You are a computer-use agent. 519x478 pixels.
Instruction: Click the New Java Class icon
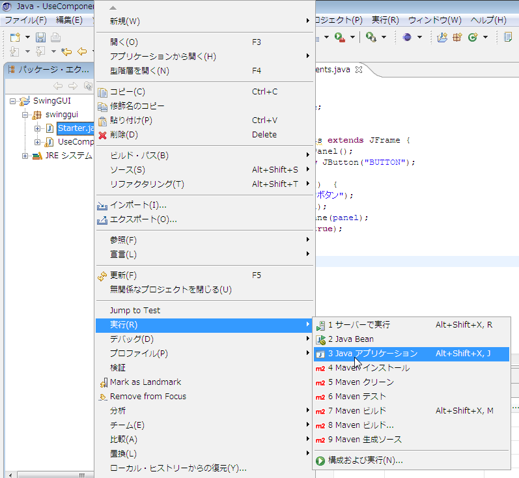tap(472, 37)
